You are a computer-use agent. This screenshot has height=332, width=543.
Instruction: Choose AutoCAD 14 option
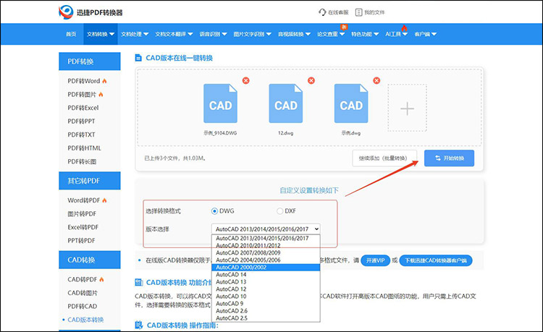[x=266, y=275]
